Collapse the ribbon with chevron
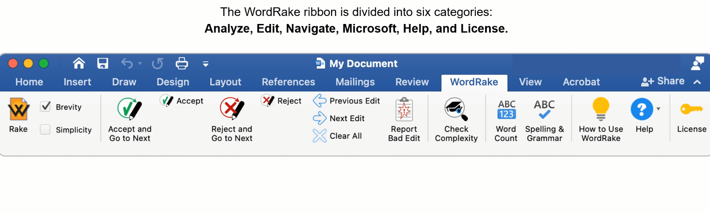Viewport: 710px width, 213px height. pyautogui.click(x=697, y=82)
